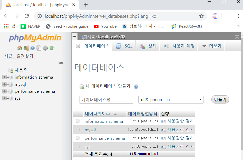Open the apps grid bookmark icon
The image size is (243, 160).
(6, 26)
